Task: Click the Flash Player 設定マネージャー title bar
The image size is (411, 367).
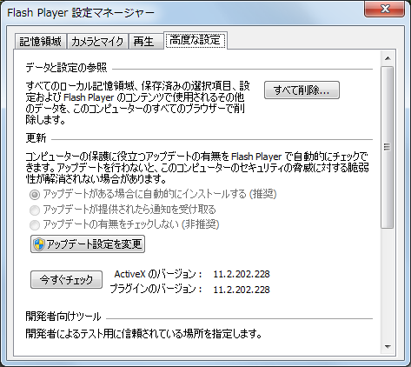Action: point(185,13)
